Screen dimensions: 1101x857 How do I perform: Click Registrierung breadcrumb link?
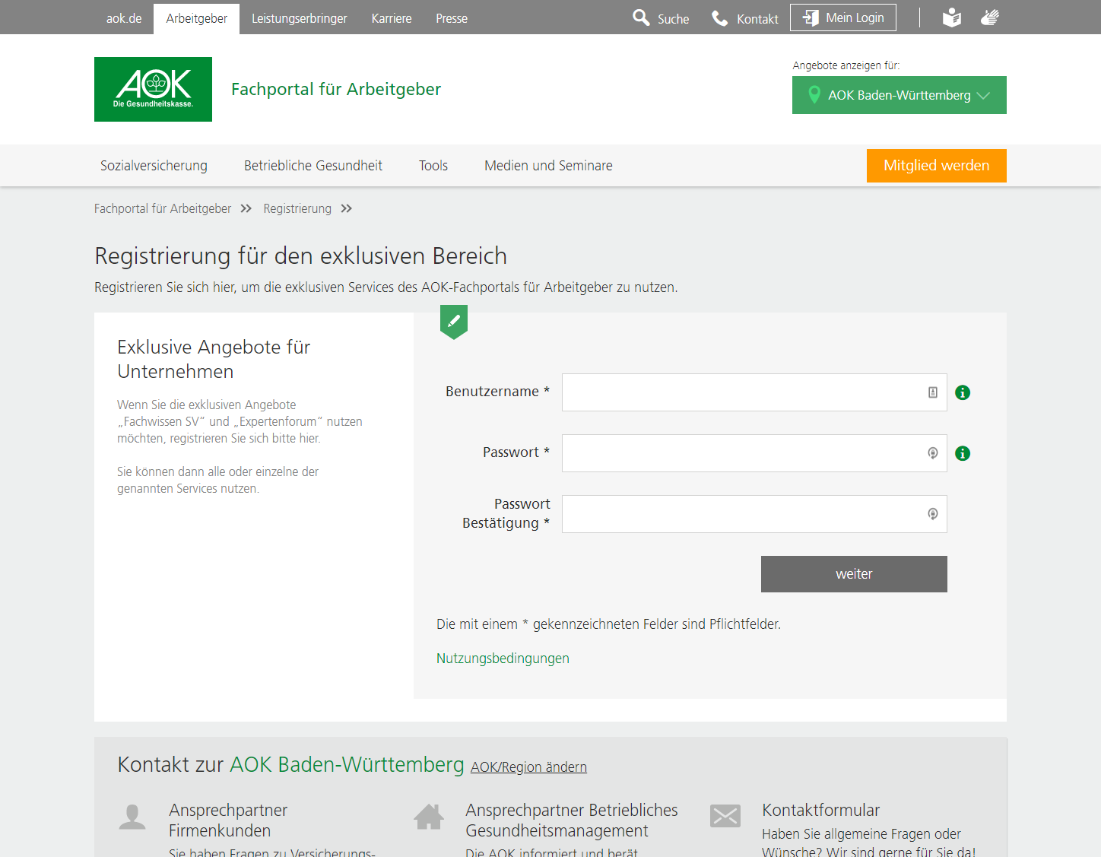pyautogui.click(x=297, y=208)
